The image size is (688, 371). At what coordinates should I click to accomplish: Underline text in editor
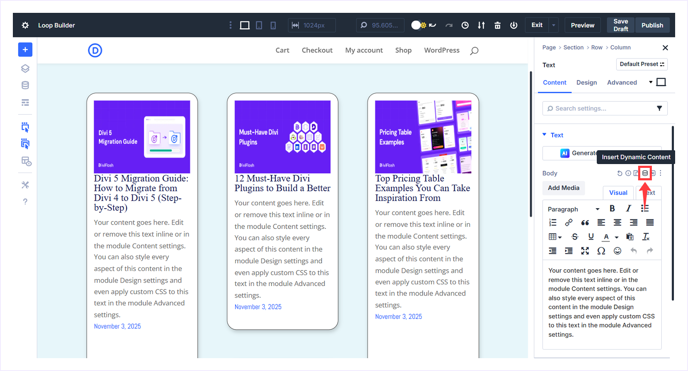(591, 237)
